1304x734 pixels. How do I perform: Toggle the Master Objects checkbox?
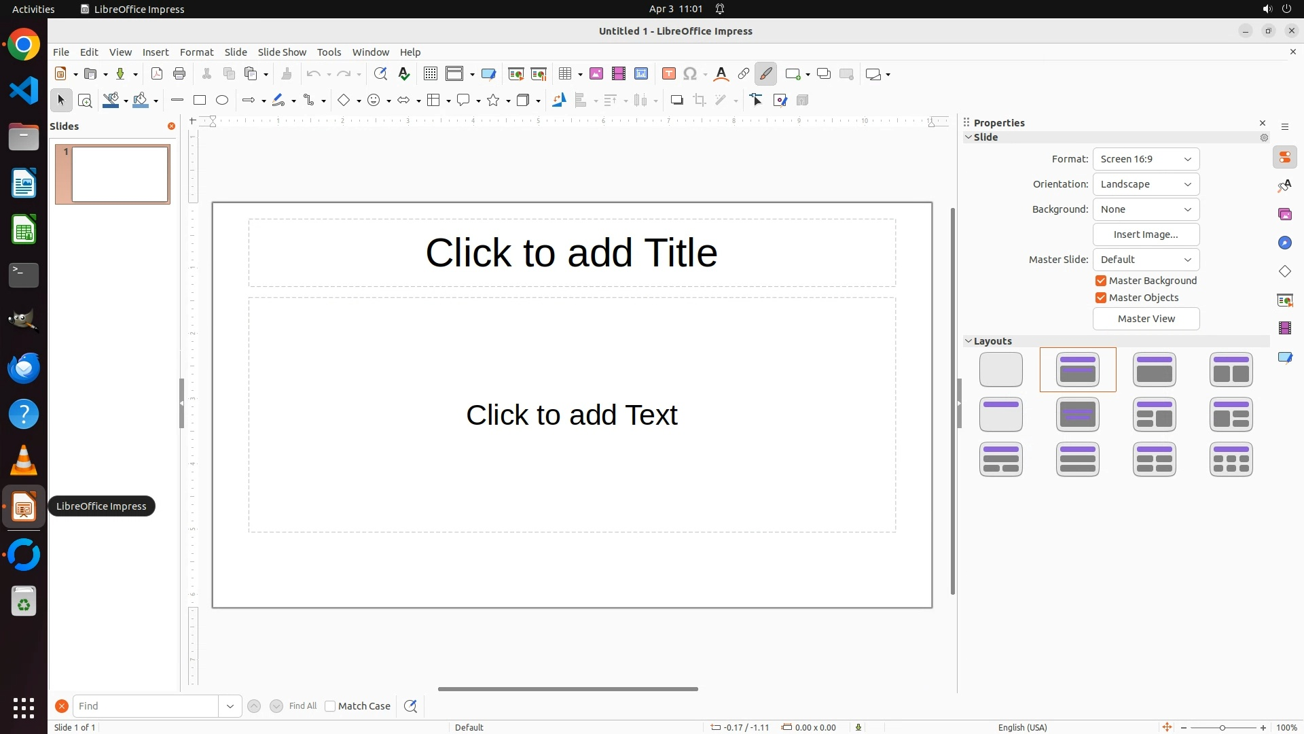click(1101, 298)
